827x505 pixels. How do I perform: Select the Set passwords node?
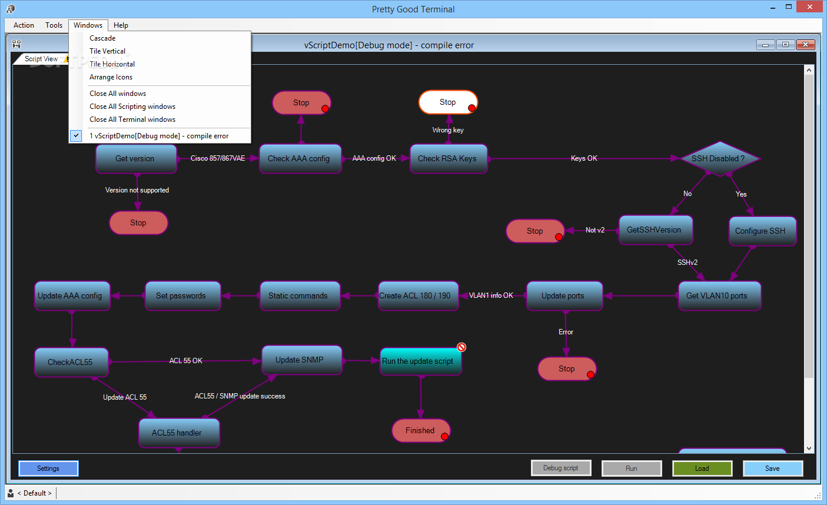click(183, 295)
